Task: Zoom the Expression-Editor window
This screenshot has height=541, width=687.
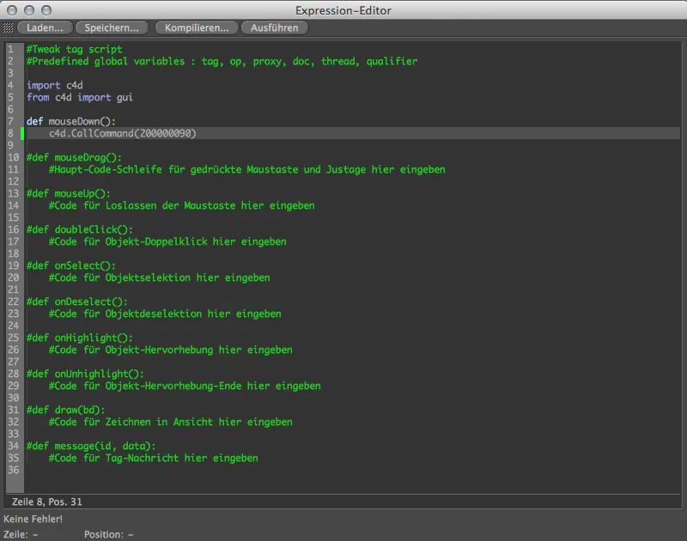Action: [x=46, y=10]
